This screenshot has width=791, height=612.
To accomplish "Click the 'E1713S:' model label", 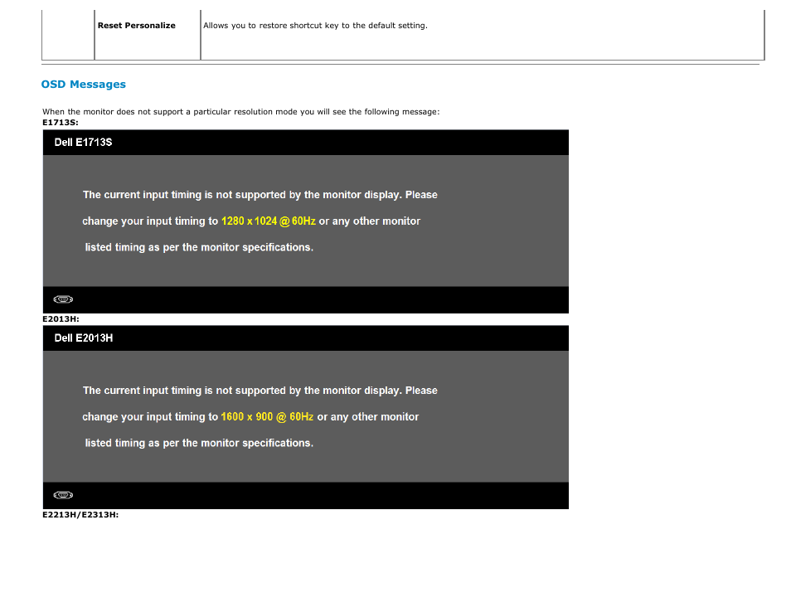I will click(61, 123).
